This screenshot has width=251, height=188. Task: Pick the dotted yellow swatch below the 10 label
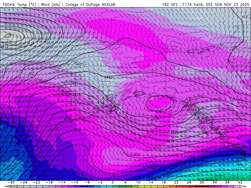(x=142, y=186)
